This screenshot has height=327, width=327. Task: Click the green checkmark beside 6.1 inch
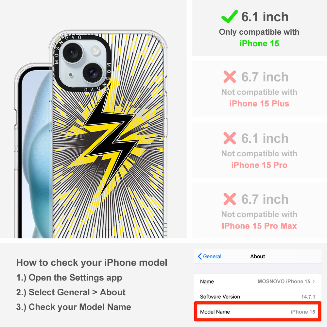point(230,16)
